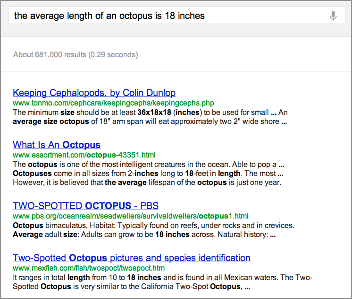Click in the search query input field
This screenshot has width=352, height=299.
[176, 15]
